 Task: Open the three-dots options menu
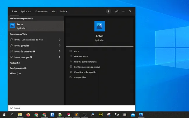pyautogui.click(x=123, y=11)
